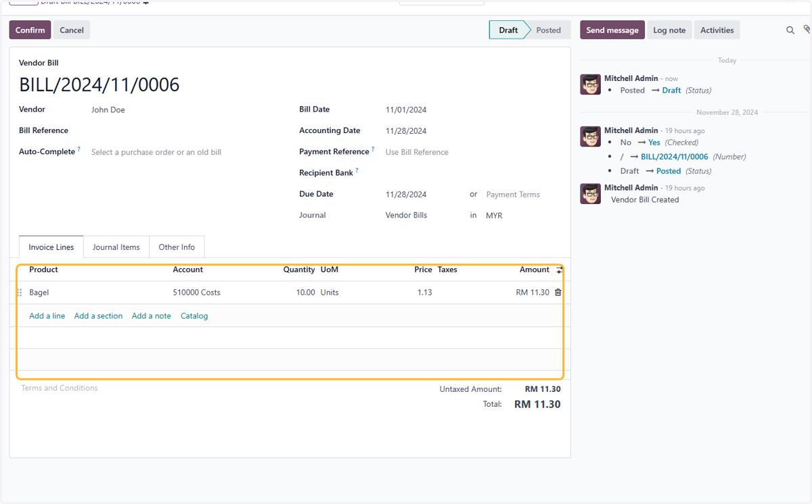812x504 pixels.
Task: Show the Payment Reference help question mark
Action: click(373, 149)
